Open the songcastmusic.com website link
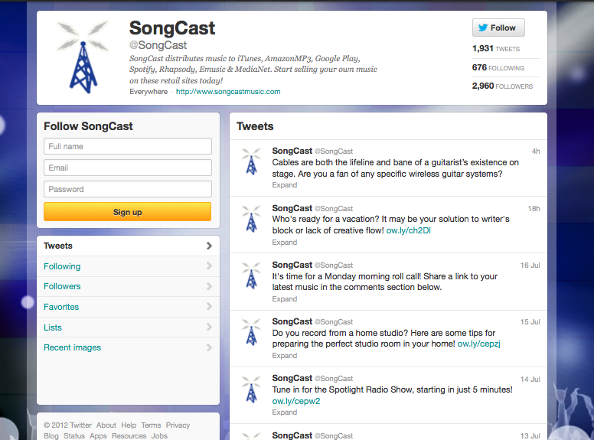The image size is (594, 440). tap(228, 92)
